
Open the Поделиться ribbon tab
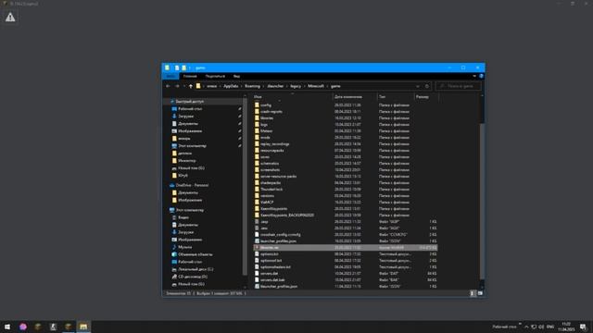pos(215,76)
